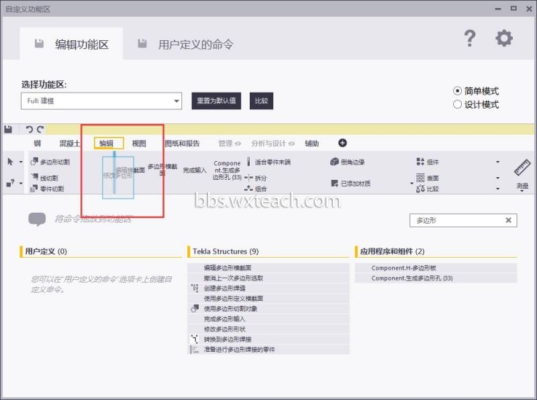Screen dimensions: 537x400
Task: Expand the selection arrow tool dropdown
Action: tap(21, 162)
